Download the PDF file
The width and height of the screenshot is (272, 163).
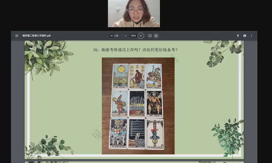[238, 36]
